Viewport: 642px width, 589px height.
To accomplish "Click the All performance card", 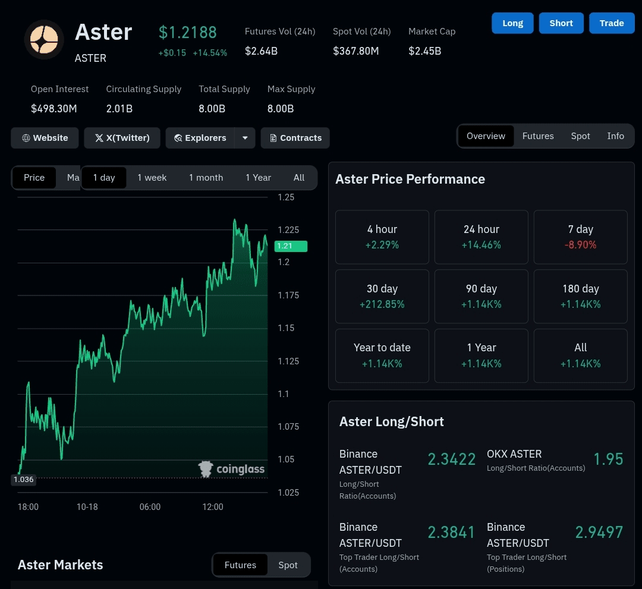I will pos(581,355).
